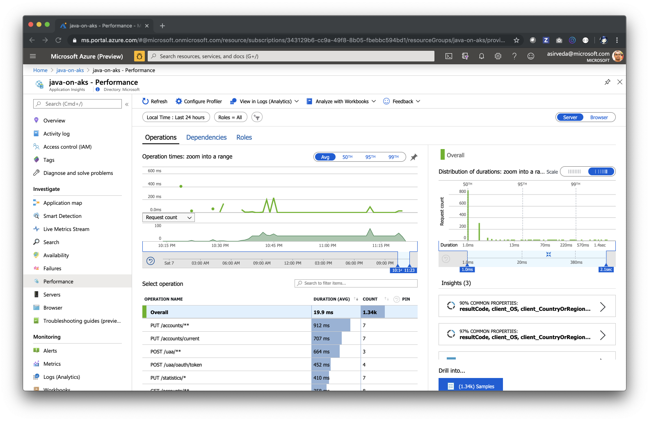Pin the Operation times chart
Viewport: 649px width, 421px height.
tap(414, 157)
